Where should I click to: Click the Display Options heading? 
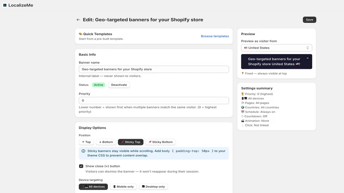click(x=92, y=128)
